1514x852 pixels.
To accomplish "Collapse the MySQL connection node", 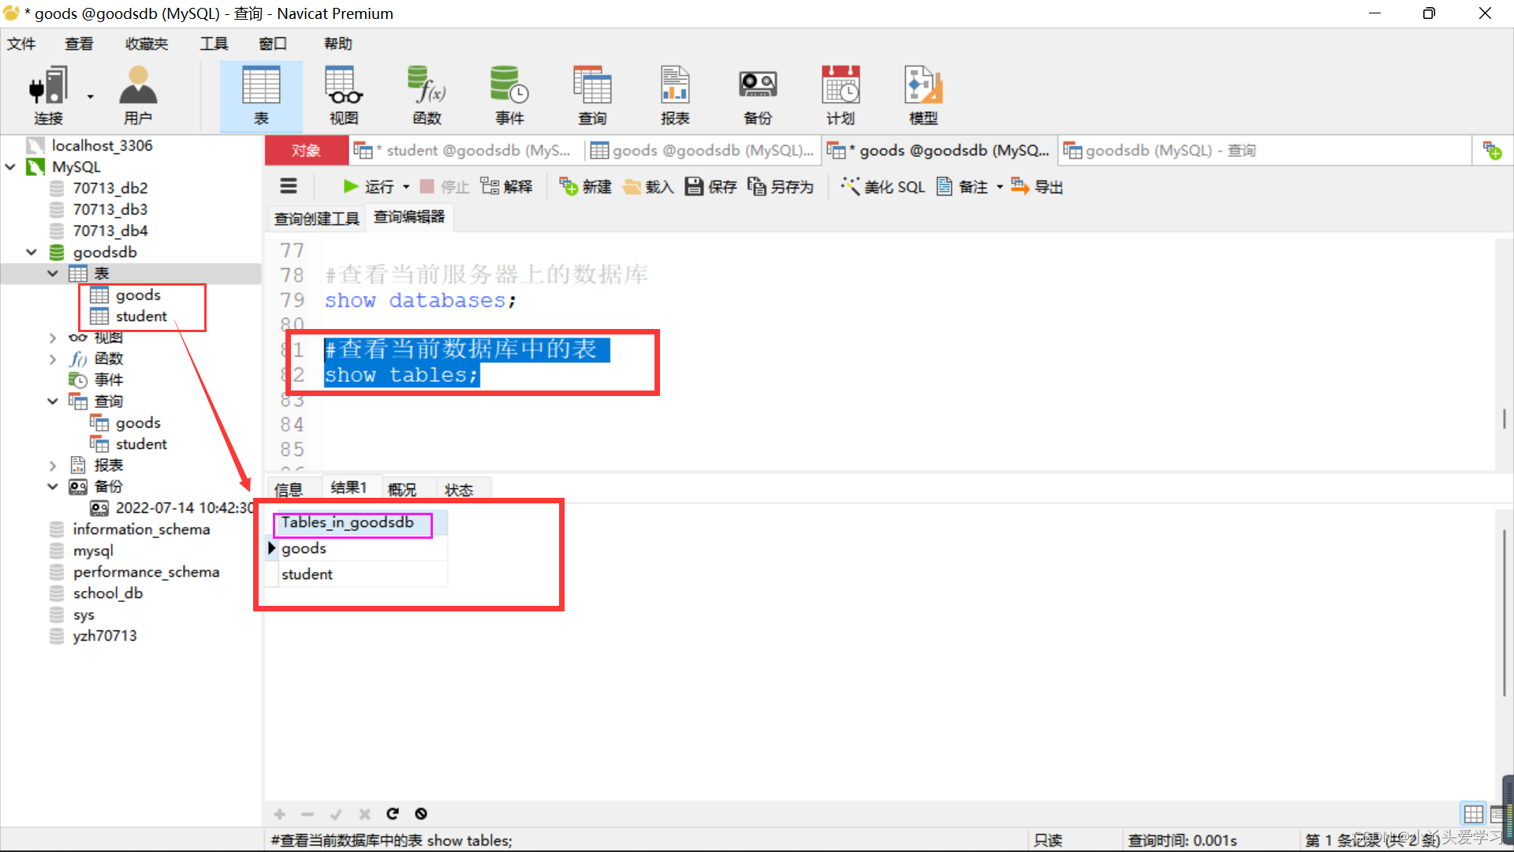I will click(10, 166).
